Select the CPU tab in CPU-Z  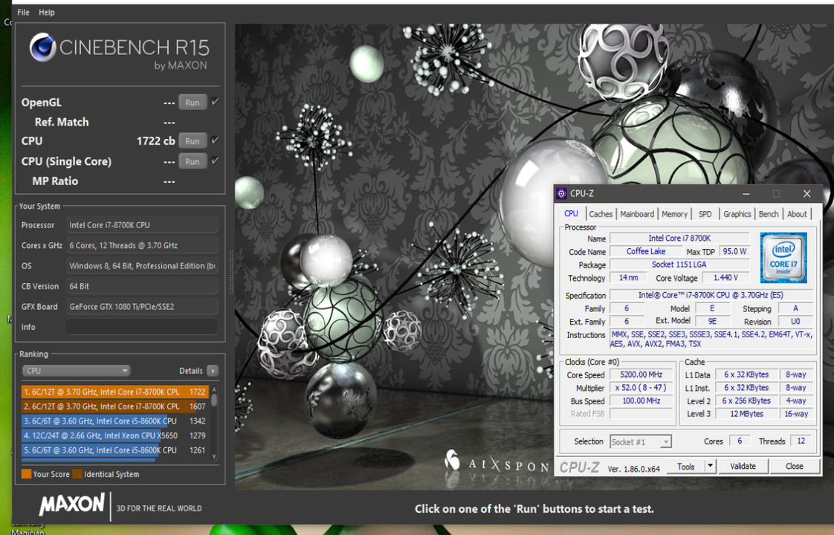(572, 213)
